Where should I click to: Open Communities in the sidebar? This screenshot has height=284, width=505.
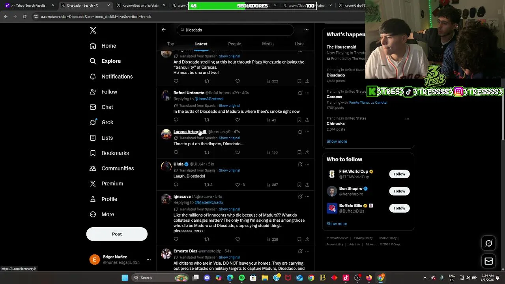point(112,168)
